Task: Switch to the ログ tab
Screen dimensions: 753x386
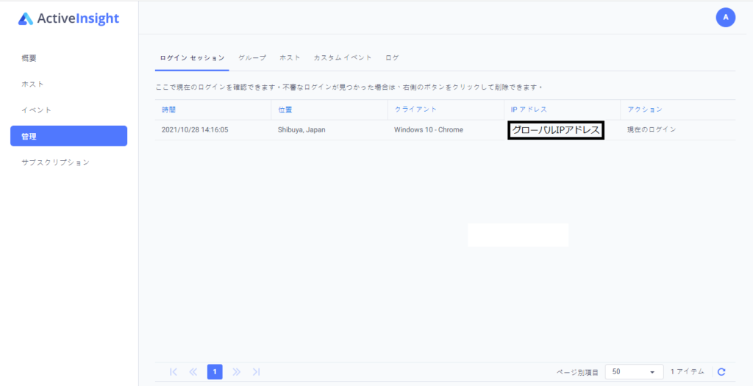Action: pyautogui.click(x=392, y=57)
